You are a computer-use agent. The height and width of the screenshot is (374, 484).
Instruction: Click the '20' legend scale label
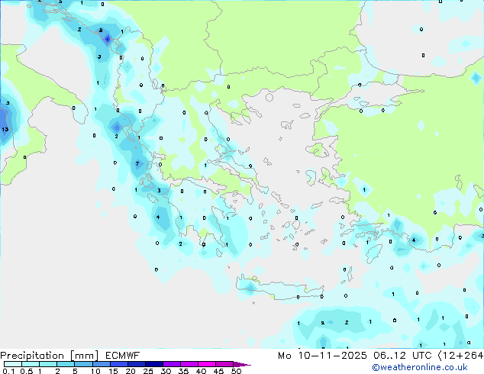pyautogui.click(x=131, y=371)
